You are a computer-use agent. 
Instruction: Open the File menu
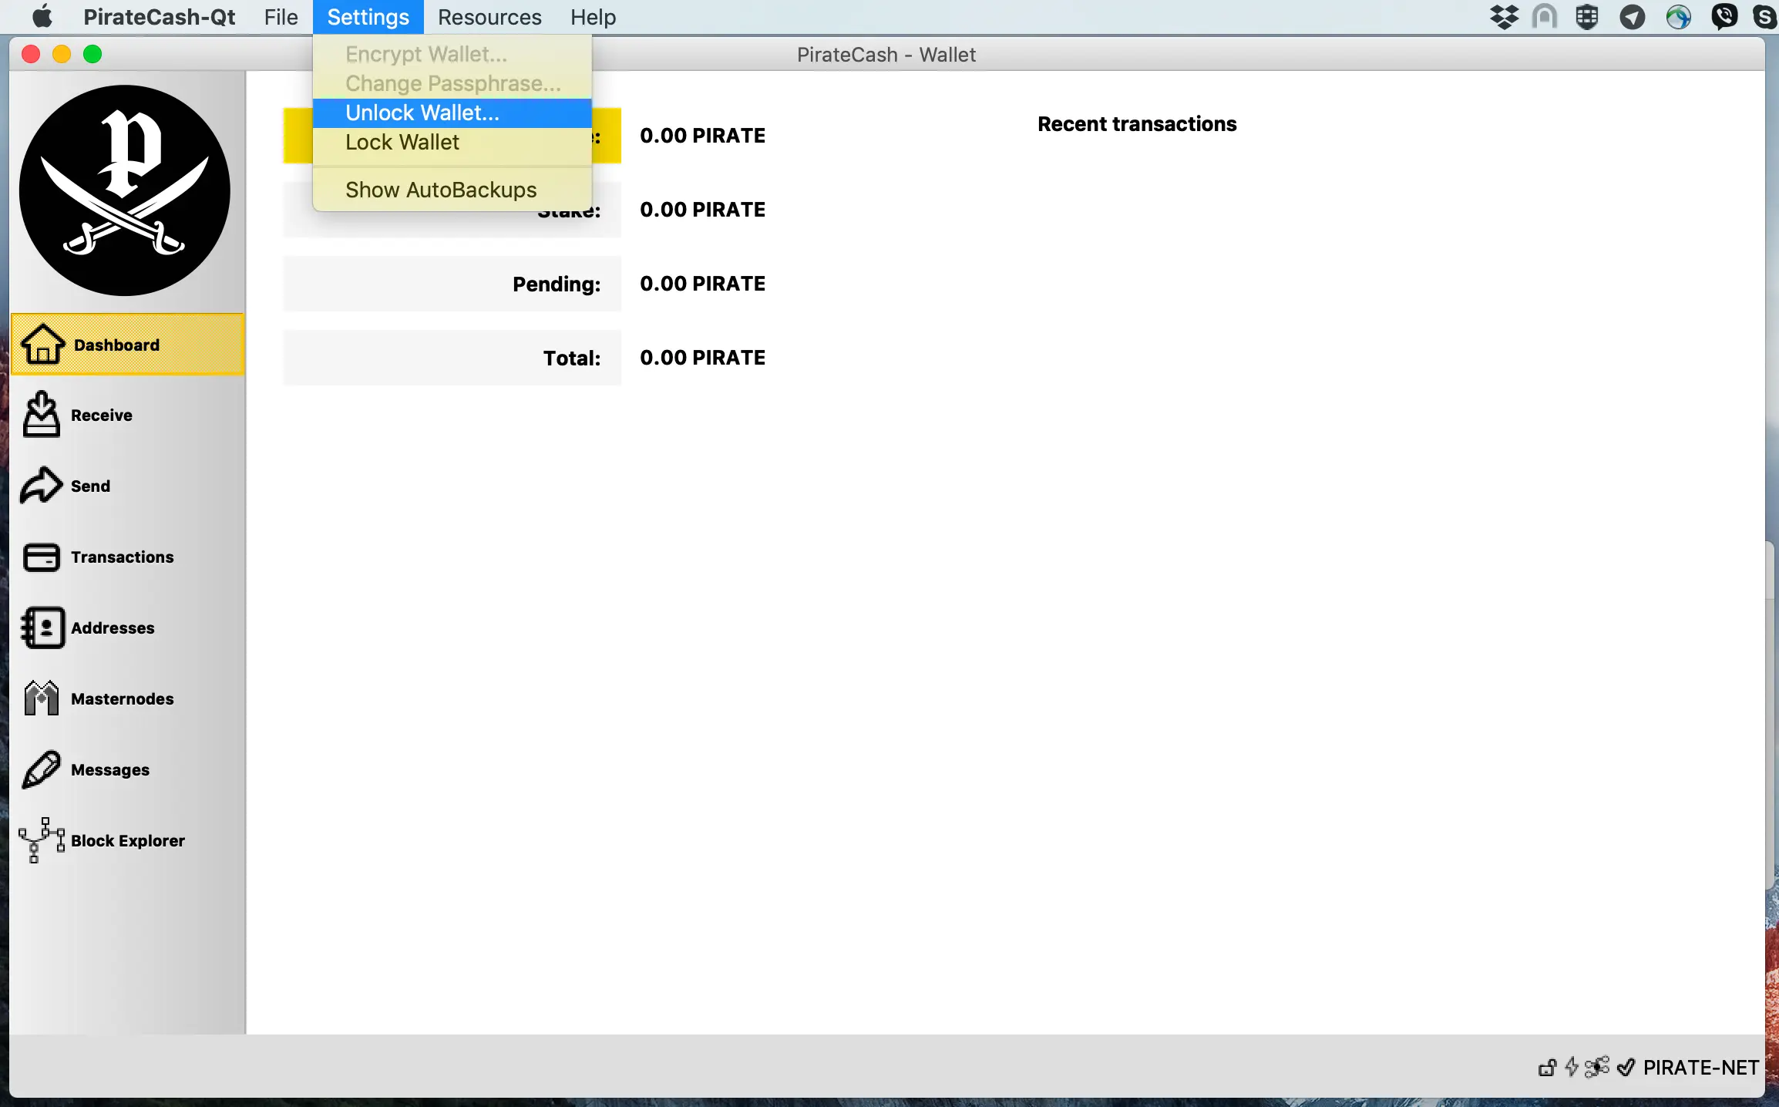(x=281, y=17)
